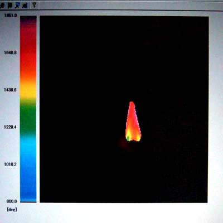
Task: Click the first toolbar icon, cut off at the left edge
Action: pos(2,6)
